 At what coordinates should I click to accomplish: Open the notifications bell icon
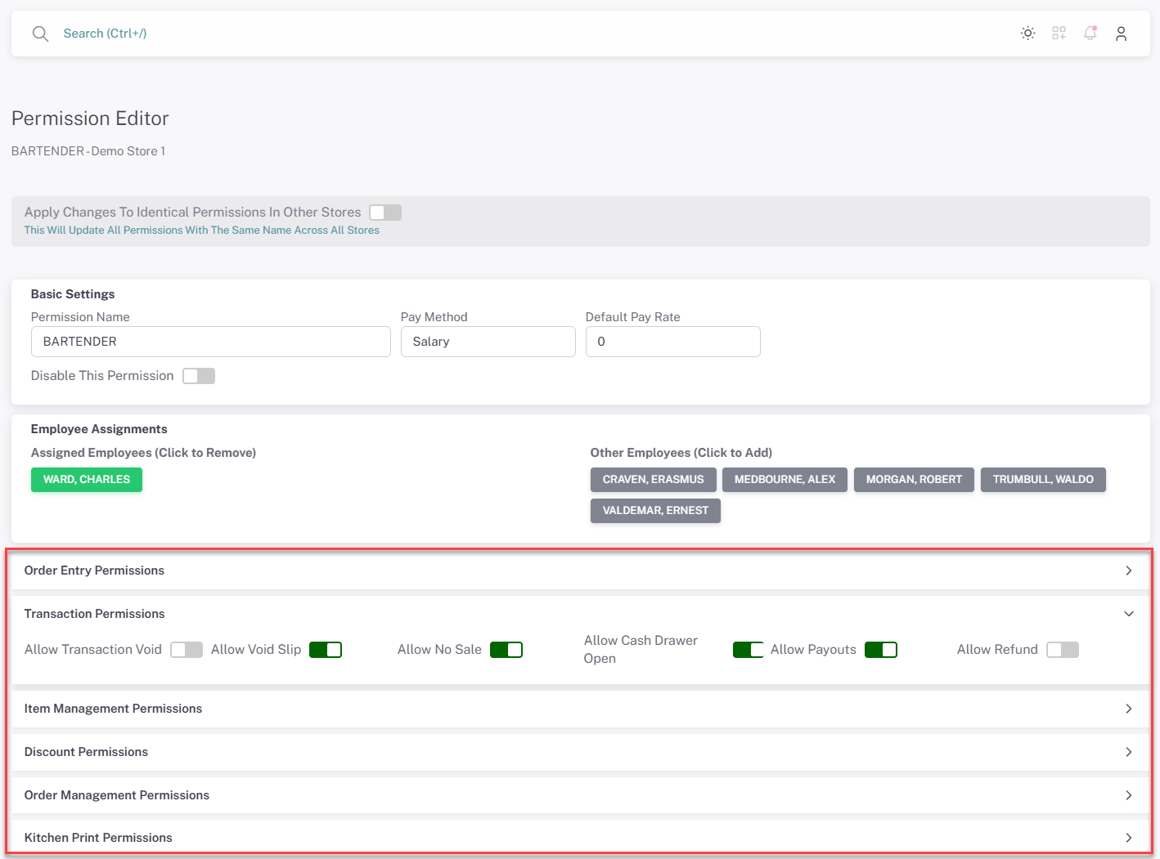coord(1090,34)
